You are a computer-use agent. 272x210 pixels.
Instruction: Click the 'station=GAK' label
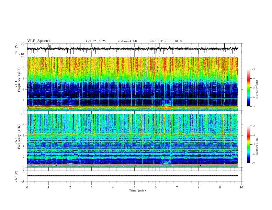(127, 41)
